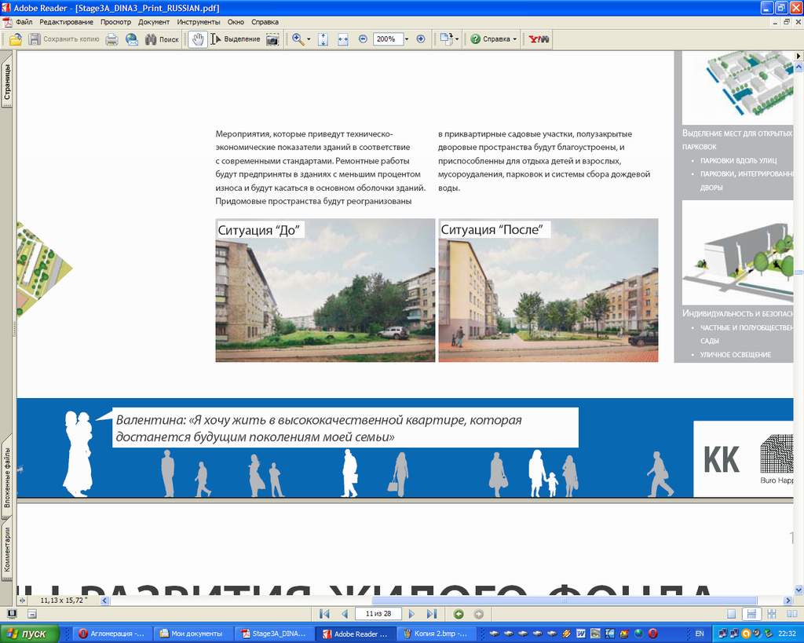804x643 pixels.
Task: Click the Snapshot camera tool
Action: coord(272,39)
